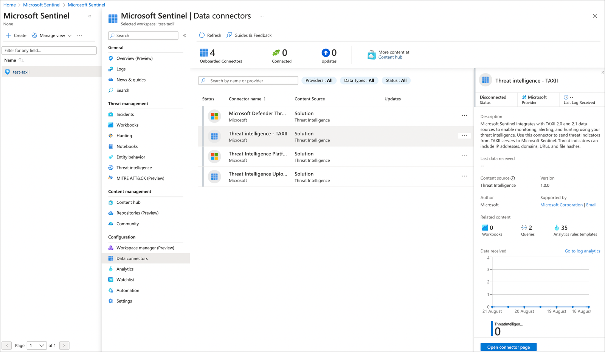Open Watchlist icon
The width and height of the screenshot is (605, 352).
(x=111, y=280)
